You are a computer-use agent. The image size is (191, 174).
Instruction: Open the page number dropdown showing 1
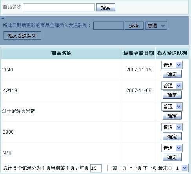click(181, 168)
